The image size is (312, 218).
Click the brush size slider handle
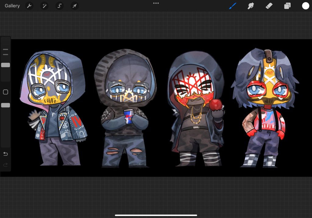pyautogui.click(x=5, y=65)
